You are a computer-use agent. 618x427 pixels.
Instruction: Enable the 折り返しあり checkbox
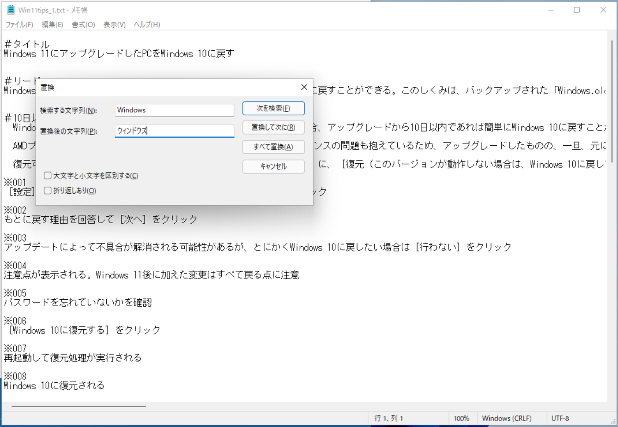[x=48, y=190]
